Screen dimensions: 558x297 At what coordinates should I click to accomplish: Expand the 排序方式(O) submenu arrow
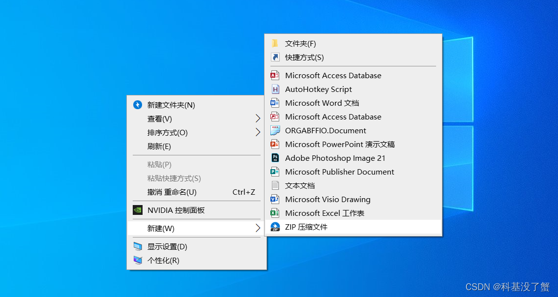pos(258,132)
